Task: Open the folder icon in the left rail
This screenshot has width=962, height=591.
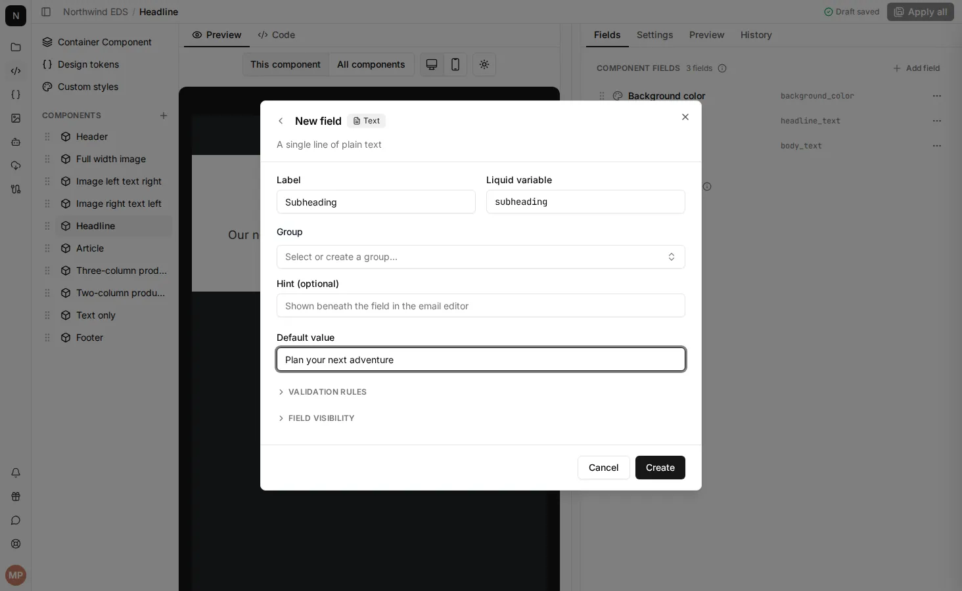Action: (x=16, y=47)
